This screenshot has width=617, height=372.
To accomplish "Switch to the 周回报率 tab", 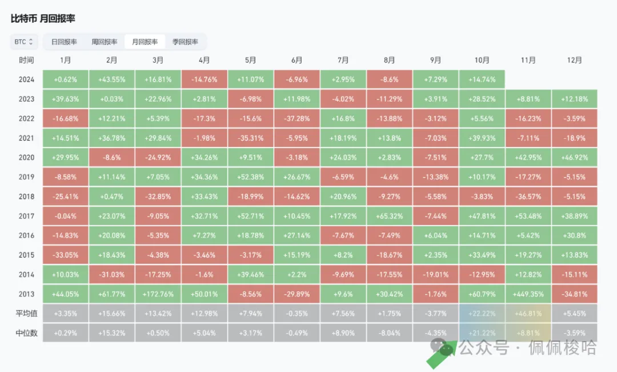I will (x=105, y=42).
